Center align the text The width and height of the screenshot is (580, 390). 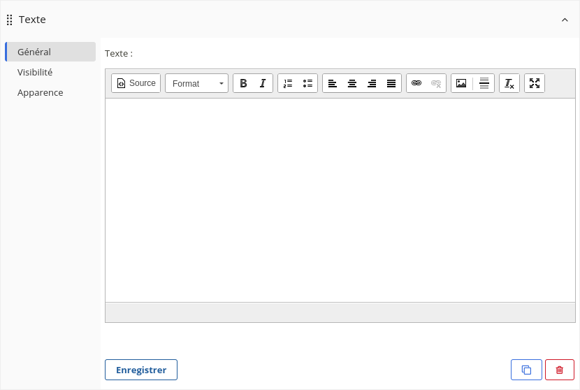[x=352, y=83]
